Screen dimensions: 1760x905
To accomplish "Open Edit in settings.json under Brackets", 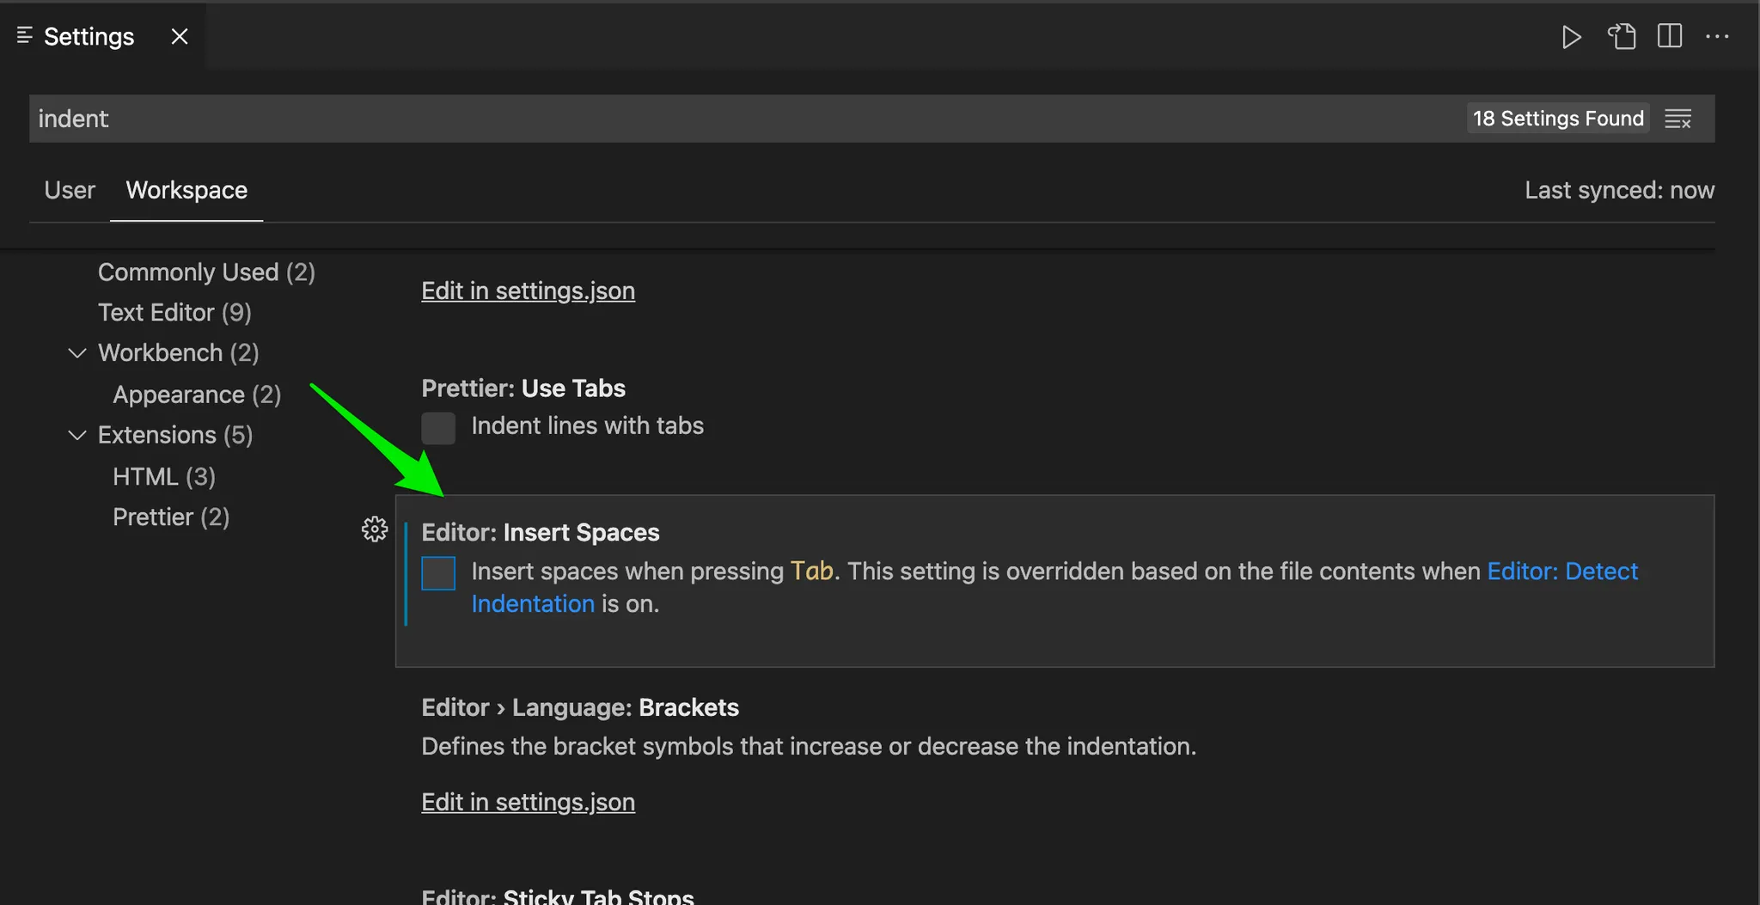I will pyautogui.click(x=528, y=802).
